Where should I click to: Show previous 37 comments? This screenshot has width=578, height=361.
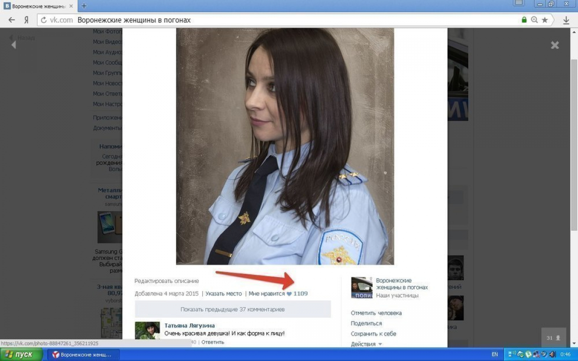[x=233, y=309]
